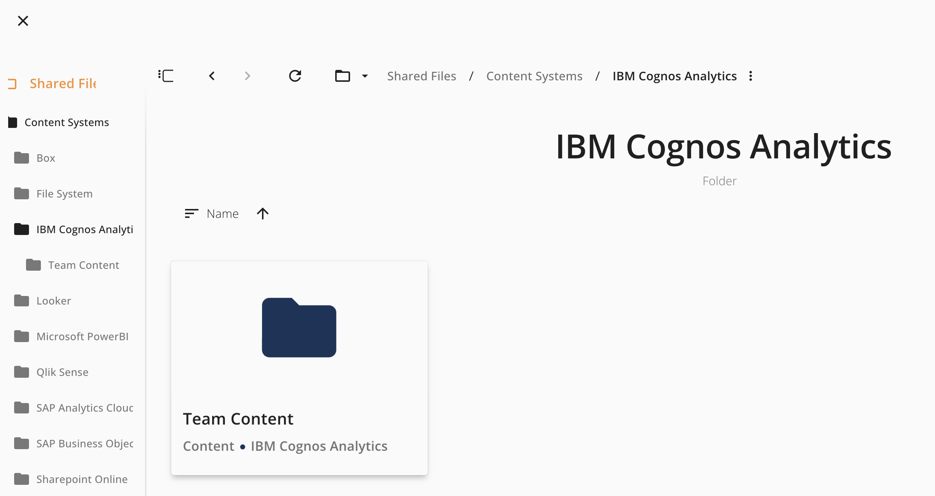Image resolution: width=935 pixels, height=496 pixels.
Task: Sort by Name label
Action: point(223,213)
